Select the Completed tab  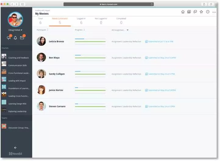coord(121,21)
